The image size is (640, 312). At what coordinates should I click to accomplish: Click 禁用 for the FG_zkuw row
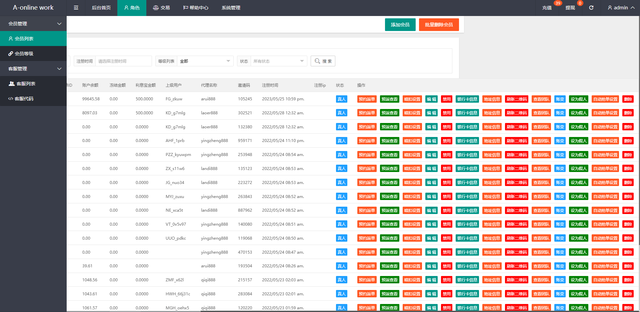446,99
